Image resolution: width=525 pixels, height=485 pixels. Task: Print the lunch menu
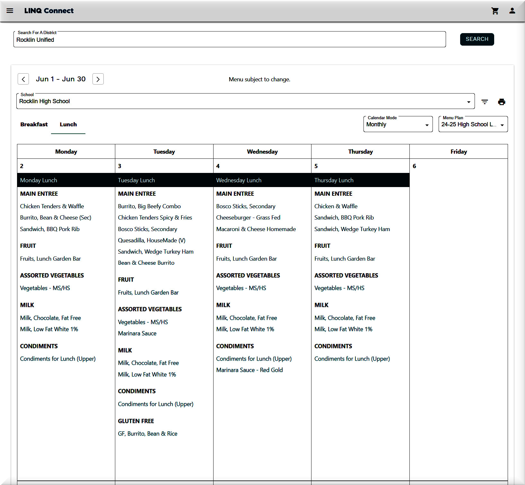(501, 102)
